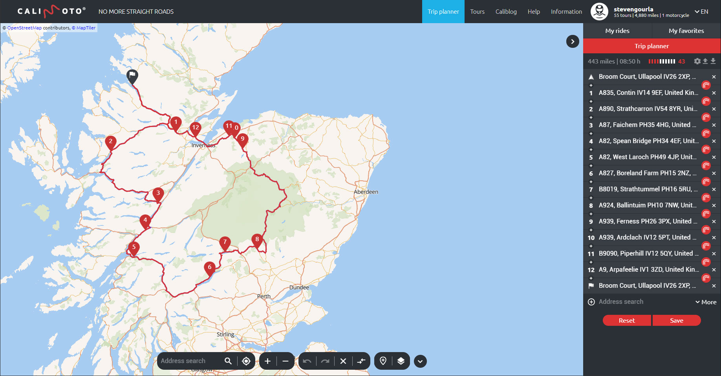Toggle twisty routing after waypoint 6 Boreland Farm
This screenshot has height=376, width=721.
706,182
